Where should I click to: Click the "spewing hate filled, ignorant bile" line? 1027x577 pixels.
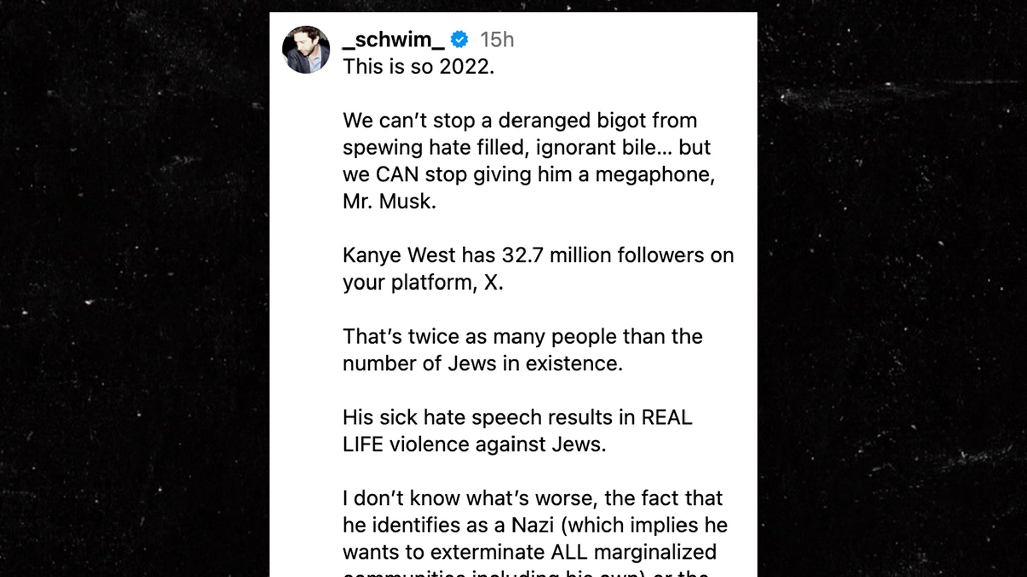(526, 147)
